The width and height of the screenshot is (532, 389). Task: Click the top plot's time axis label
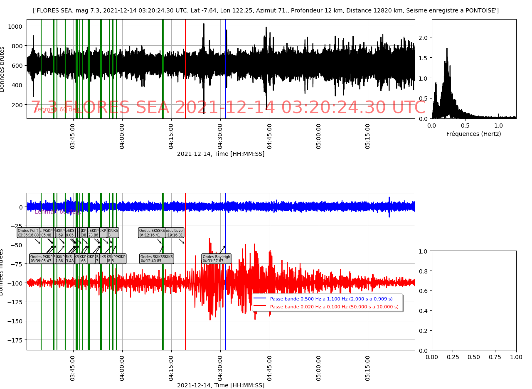(x=220, y=154)
